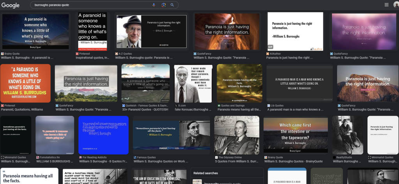Open the orange Pinterest paranoid quote image
This screenshot has width=399, height=184.
26,83
